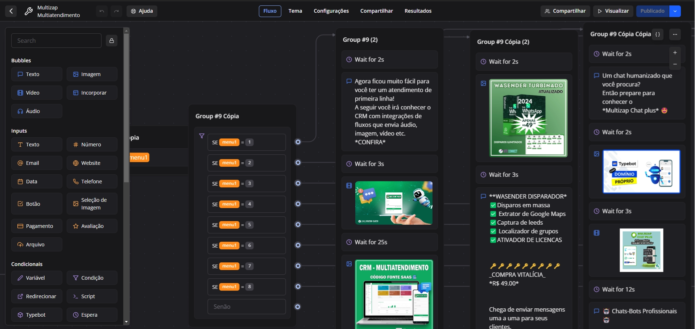
Task: Select the Data input block
Action: 37,182
